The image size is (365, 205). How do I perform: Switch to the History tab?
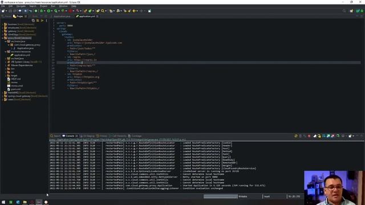(102, 136)
